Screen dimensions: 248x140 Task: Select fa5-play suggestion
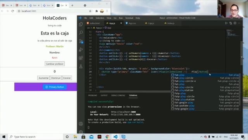205,84
